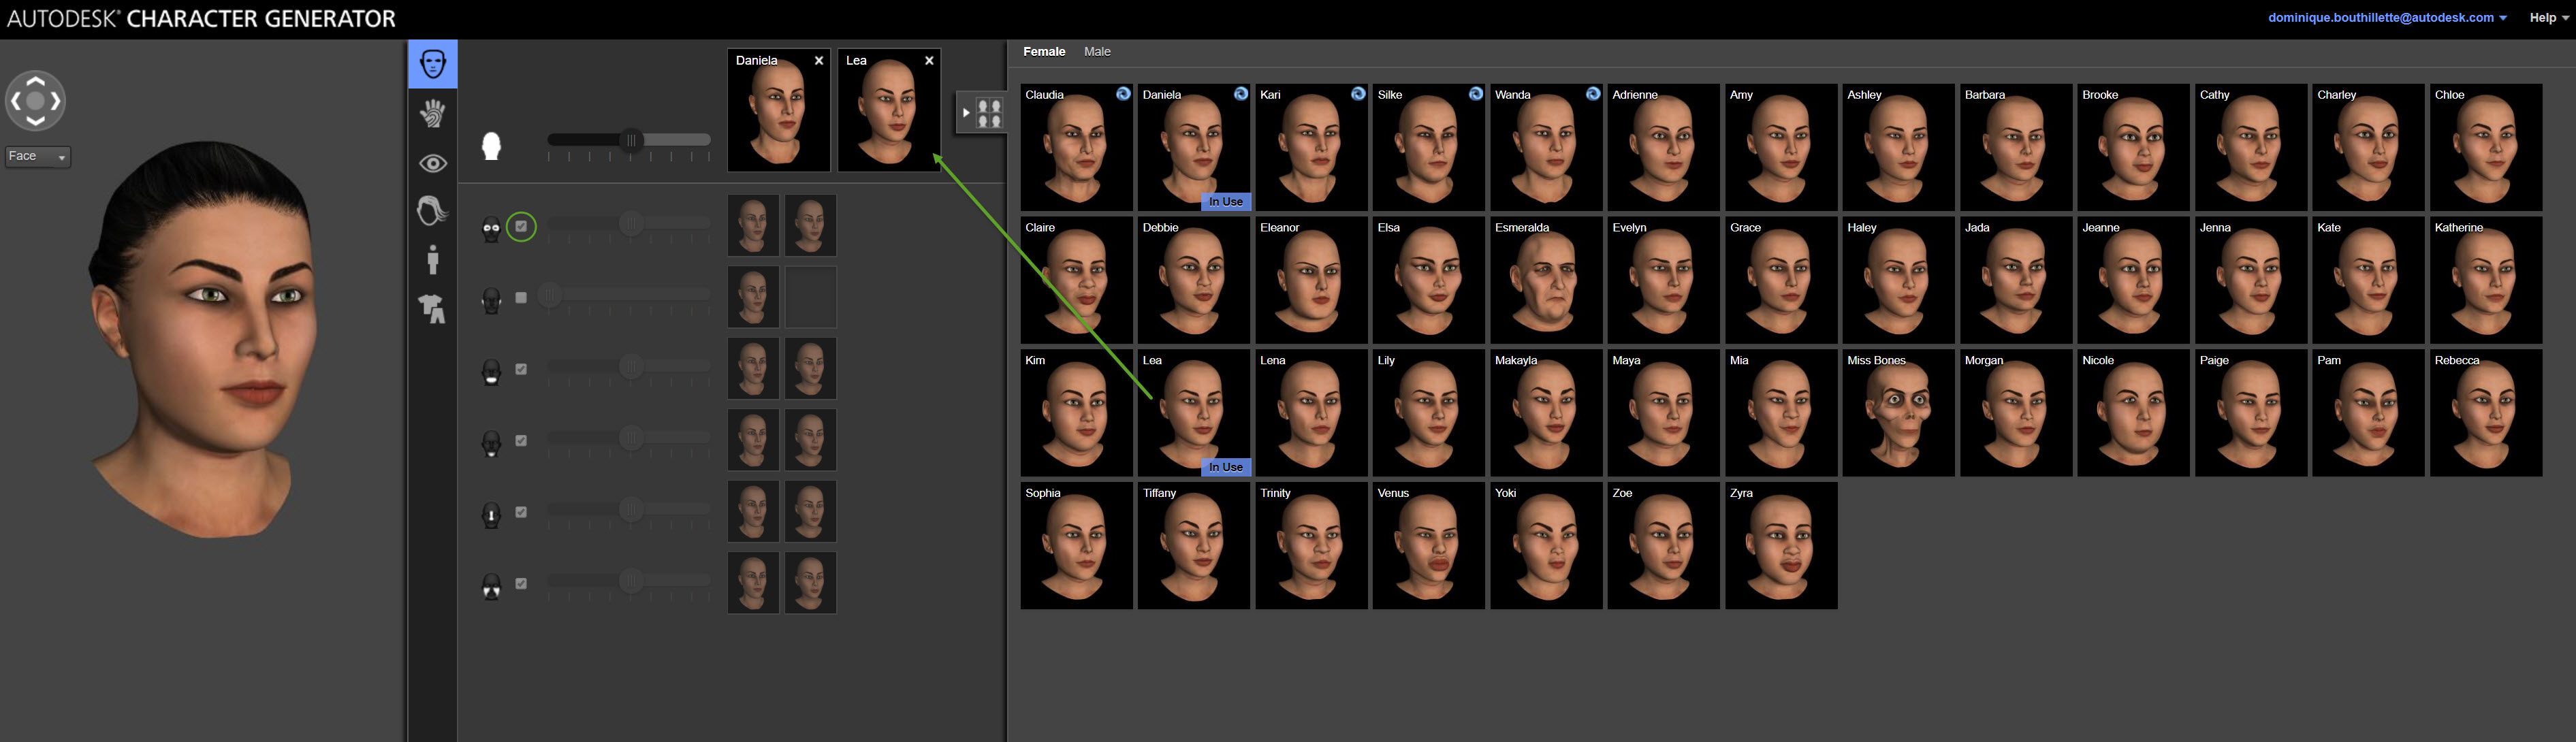The height and width of the screenshot is (742, 2576).
Task: Choose the Yoki face preset
Action: (1546, 545)
